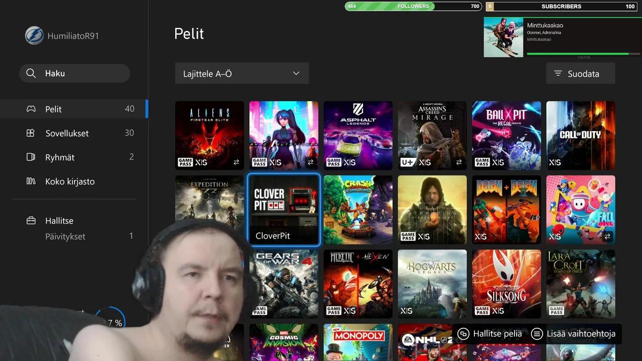Click the Subscribers goal progress bar
Screen dimensions: 642x361
562,7
